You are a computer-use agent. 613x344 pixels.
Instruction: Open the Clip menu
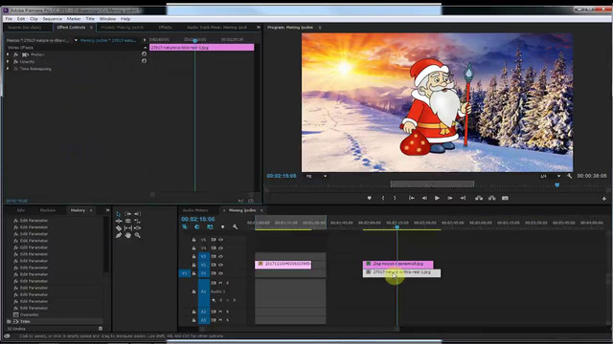pyautogui.click(x=34, y=19)
